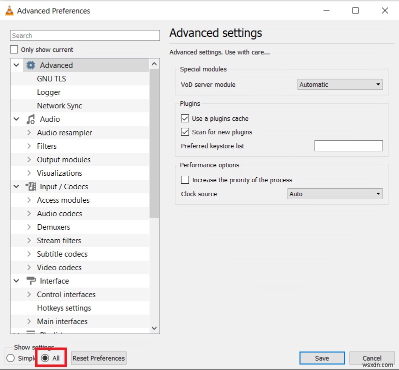Expand the Output modules node
Screen dimensions: 399x370
point(29,160)
